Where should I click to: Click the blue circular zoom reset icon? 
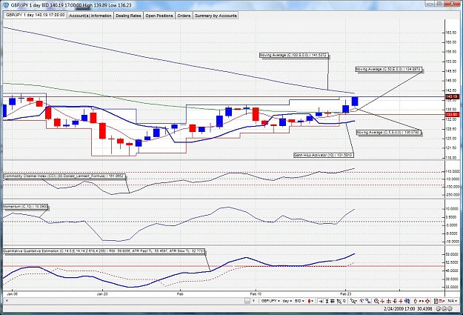(x=407, y=301)
